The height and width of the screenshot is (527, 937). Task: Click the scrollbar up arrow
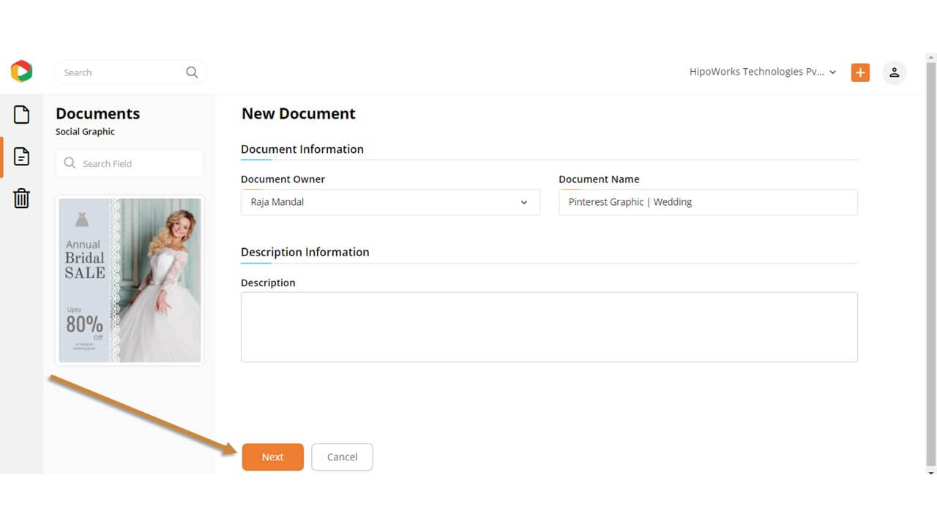[931, 57]
